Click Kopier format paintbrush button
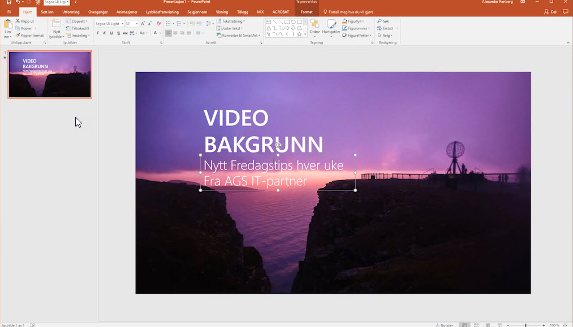 [x=29, y=36]
